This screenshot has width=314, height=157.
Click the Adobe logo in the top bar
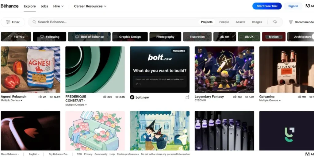click(307, 6)
